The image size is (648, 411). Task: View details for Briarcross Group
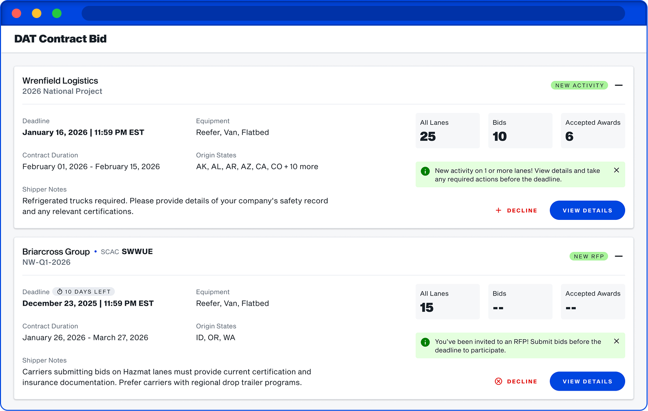[x=587, y=382]
